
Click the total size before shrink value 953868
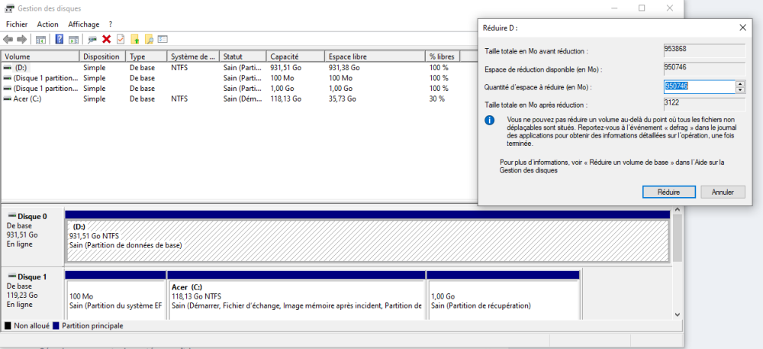[x=704, y=50]
